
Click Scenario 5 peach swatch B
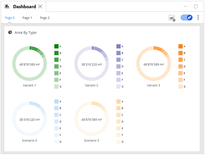(x=118, y=108)
